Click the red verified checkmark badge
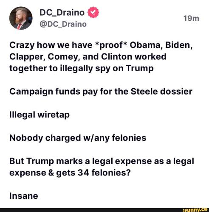Image resolution: width=209 pixels, height=212 pixels. [93, 12]
